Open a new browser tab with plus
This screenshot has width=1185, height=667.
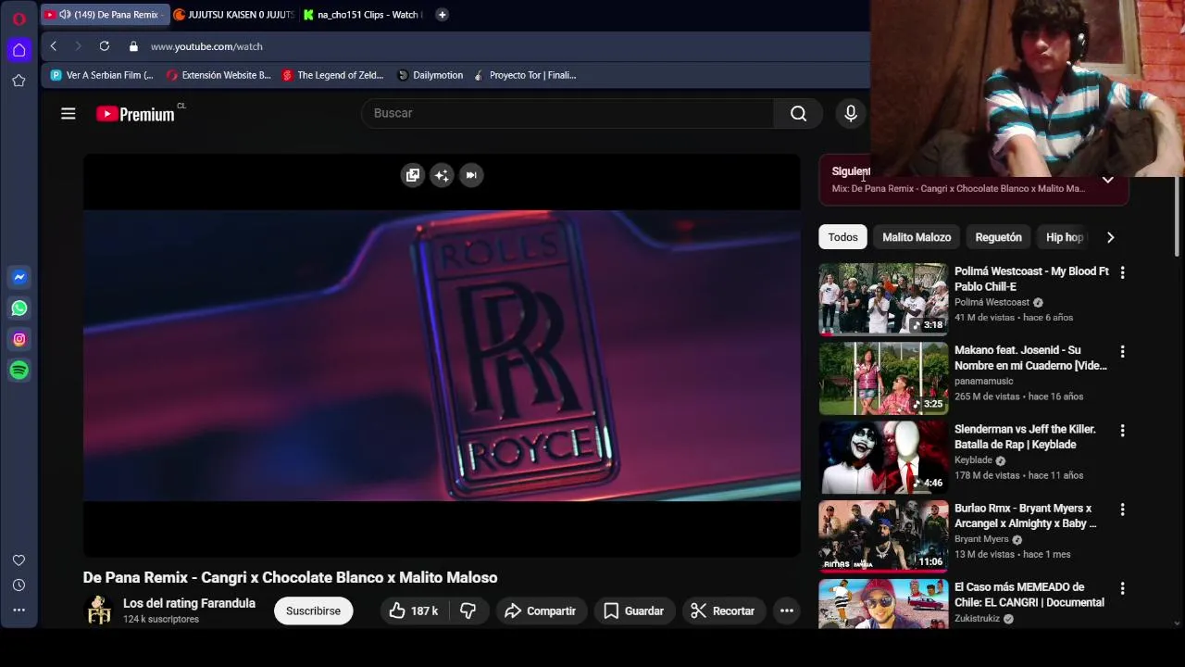click(x=442, y=15)
